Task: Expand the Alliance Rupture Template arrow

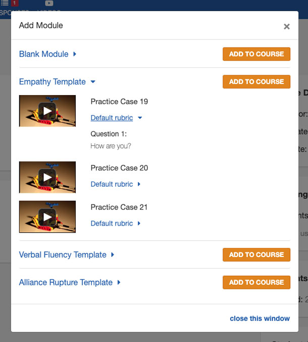Action: [x=119, y=282]
